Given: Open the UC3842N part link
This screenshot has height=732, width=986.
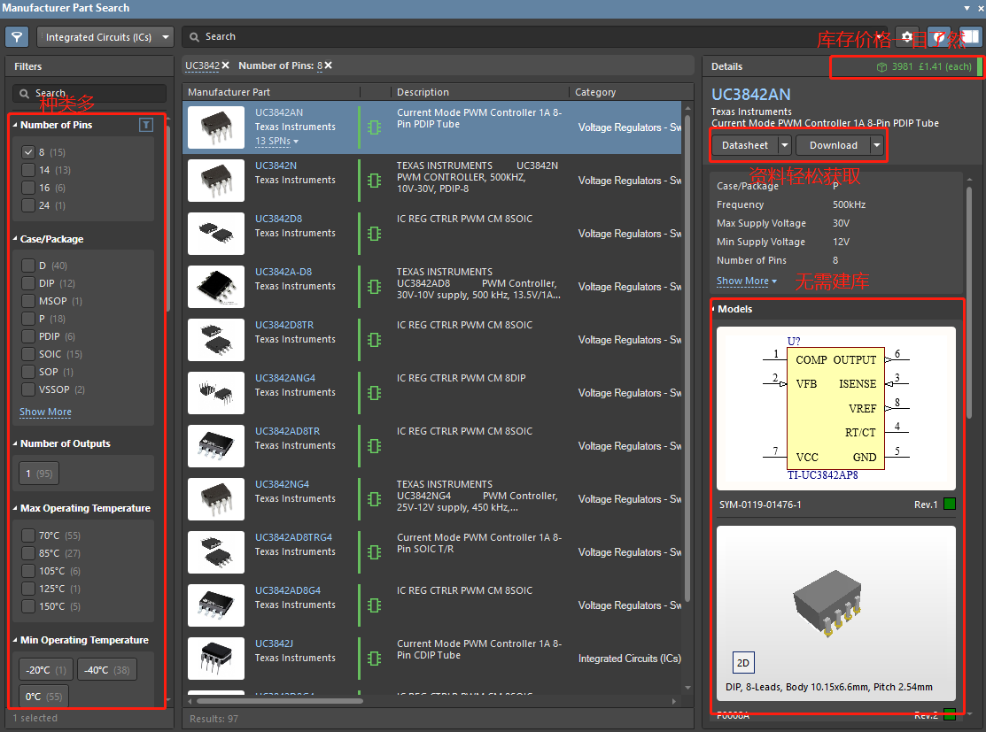Looking at the screenshot, I should 276,166.
